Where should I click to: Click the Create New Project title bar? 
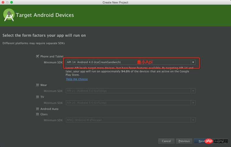pyautogui.click(x=115, y=2)
